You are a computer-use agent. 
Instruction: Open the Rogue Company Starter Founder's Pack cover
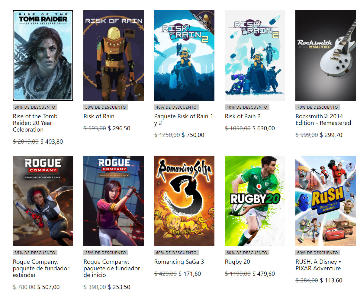(114, 201)
